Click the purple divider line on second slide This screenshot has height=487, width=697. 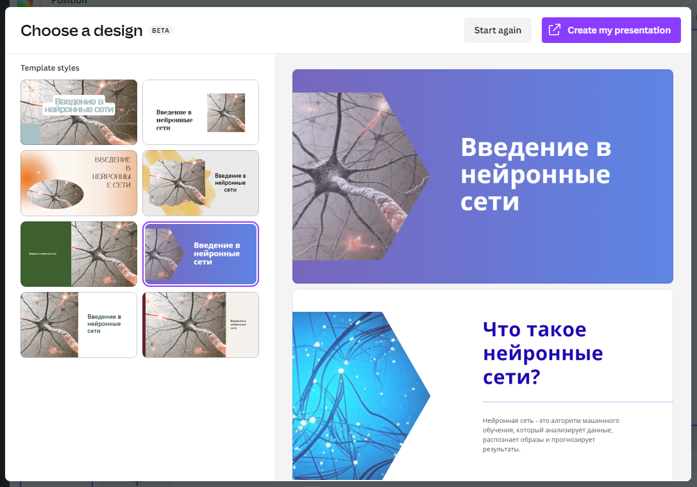[x=577, y=402]
